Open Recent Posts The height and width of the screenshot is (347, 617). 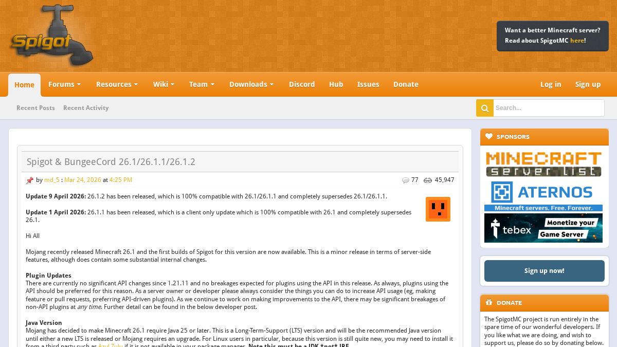pyautogui.click(x=35, y=108)
